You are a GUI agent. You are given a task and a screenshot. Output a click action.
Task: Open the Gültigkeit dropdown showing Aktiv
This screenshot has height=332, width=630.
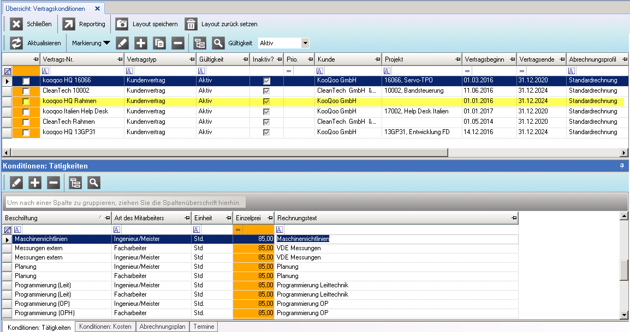[x=305, y=43]
